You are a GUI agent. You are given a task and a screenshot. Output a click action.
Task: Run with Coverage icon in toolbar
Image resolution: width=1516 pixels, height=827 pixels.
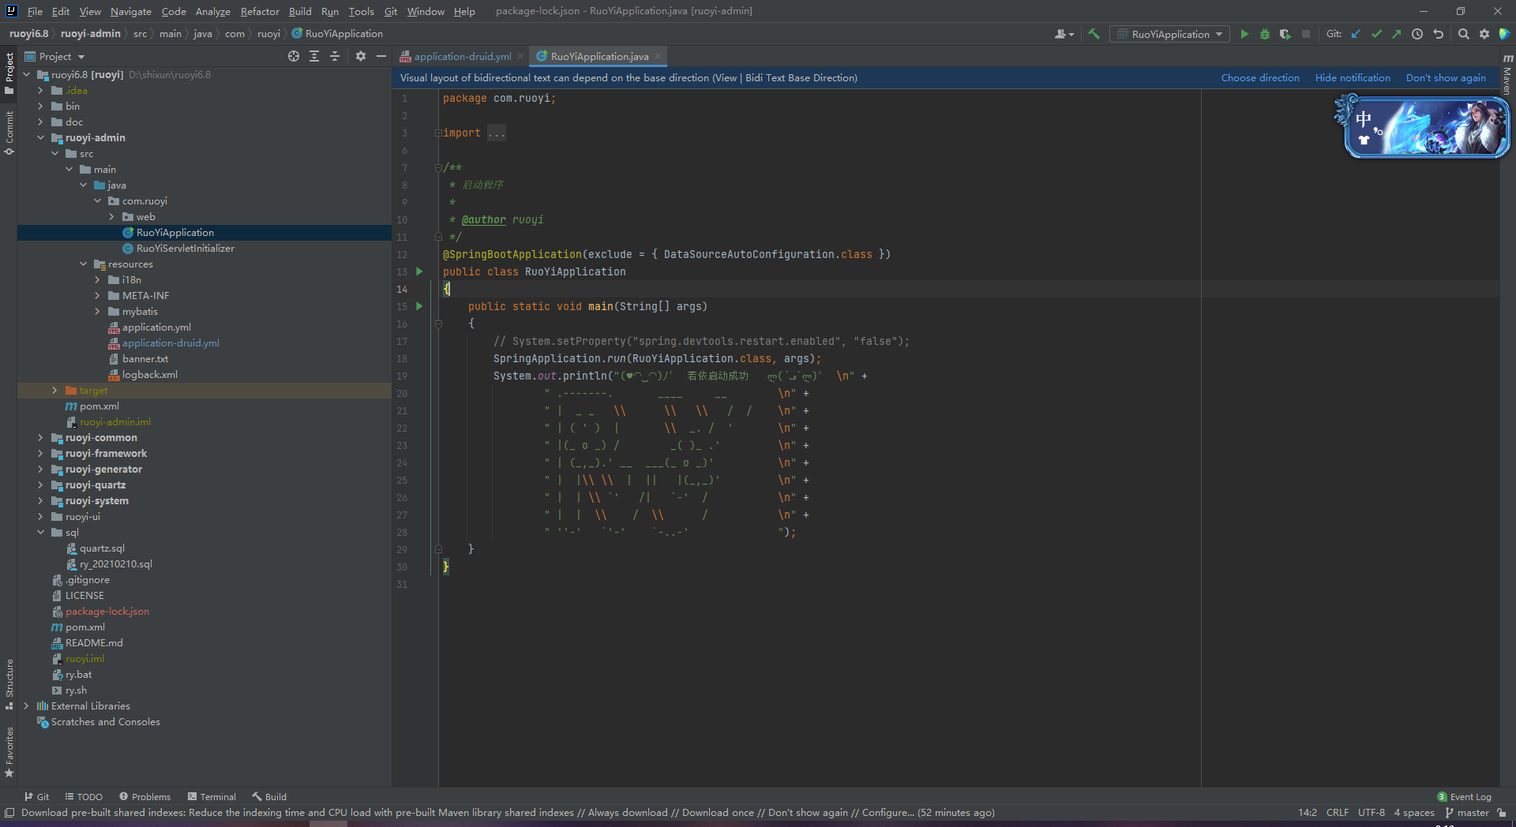(1285, 34)
